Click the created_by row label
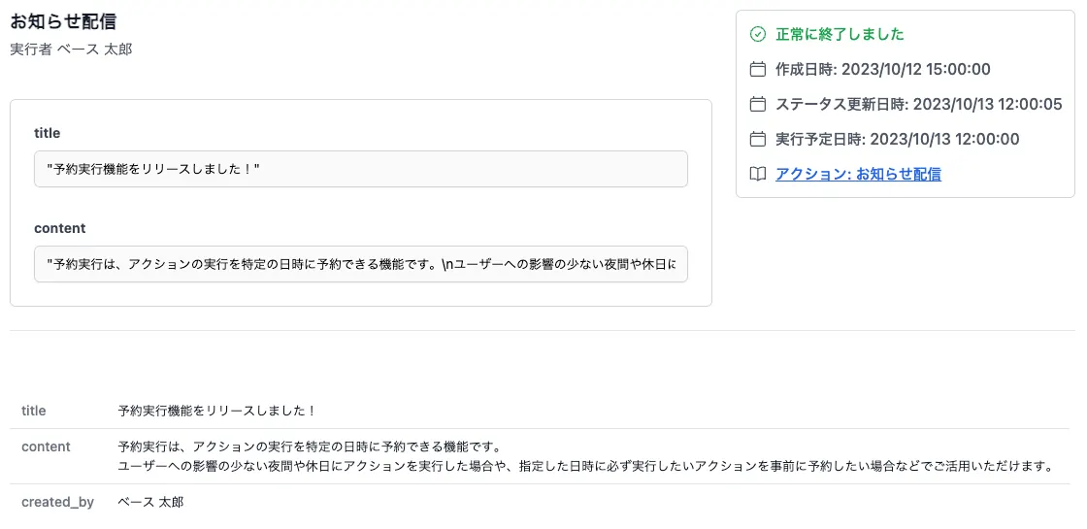This screenshot has width=1087, height=529. 57,502
